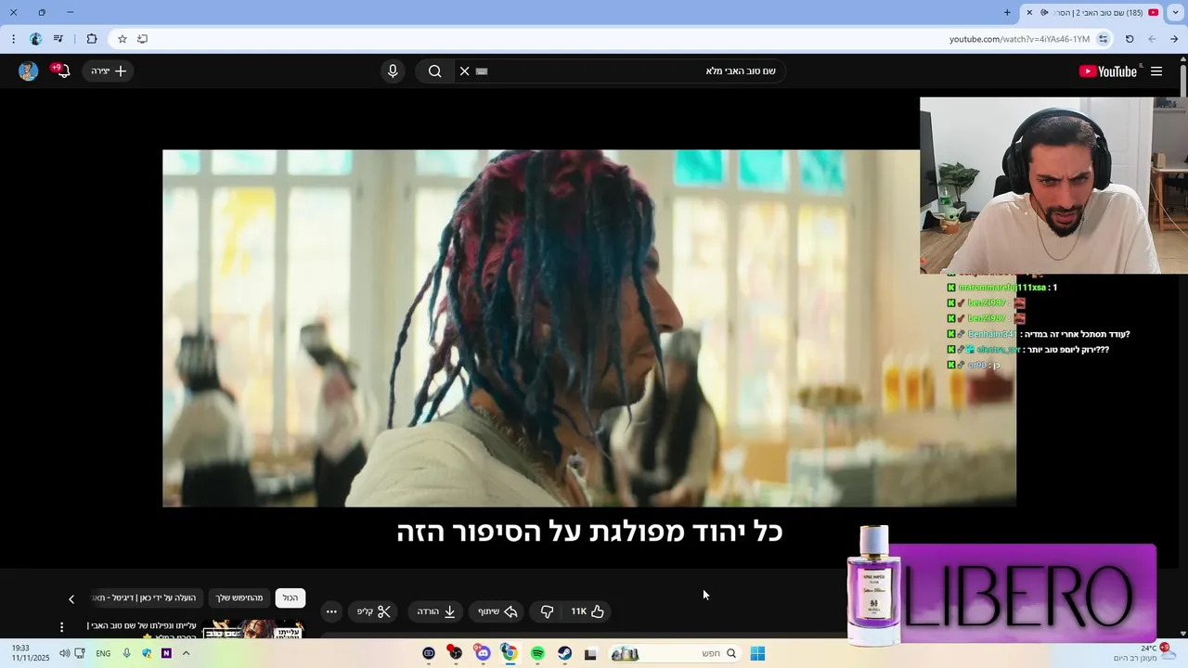1188x668 pixels.
Task: Select the YouTube video tab
Action: 1092,12
